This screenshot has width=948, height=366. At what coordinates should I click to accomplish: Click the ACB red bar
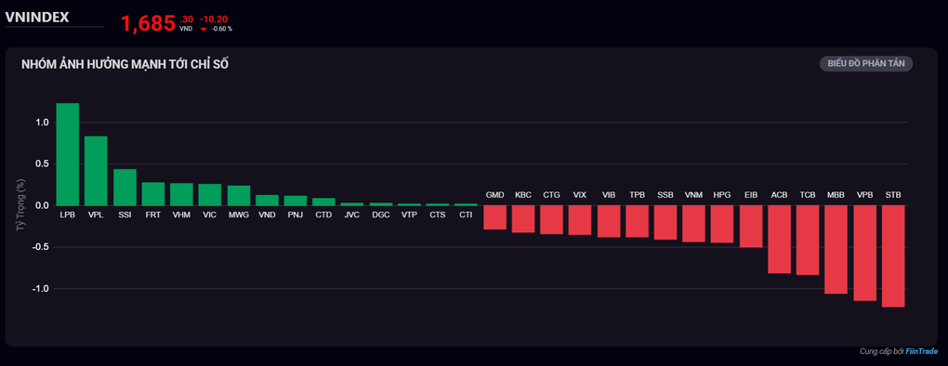coord(780,240)
